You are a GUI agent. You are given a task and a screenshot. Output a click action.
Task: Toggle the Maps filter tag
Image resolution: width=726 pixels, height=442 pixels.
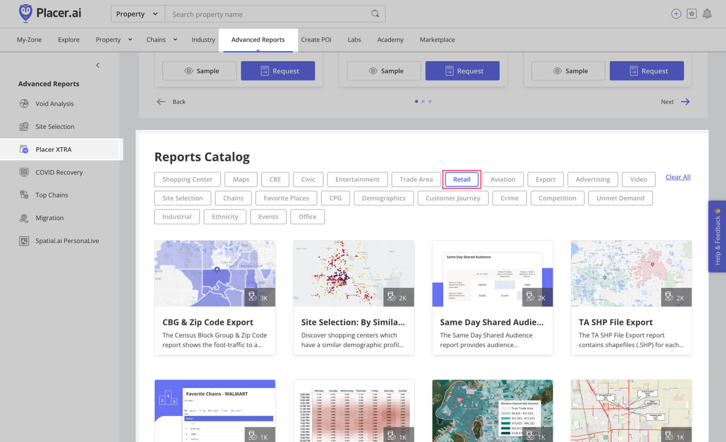(241, 179)
